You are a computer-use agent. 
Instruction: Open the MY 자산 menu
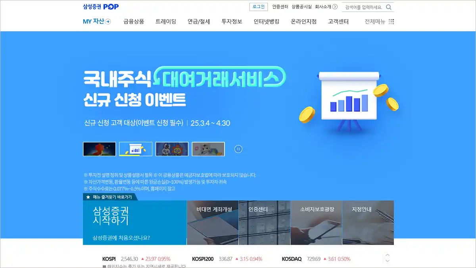click(x=93, y=22)
